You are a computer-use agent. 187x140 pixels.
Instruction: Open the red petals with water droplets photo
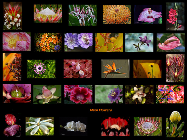tap(12, 125)
